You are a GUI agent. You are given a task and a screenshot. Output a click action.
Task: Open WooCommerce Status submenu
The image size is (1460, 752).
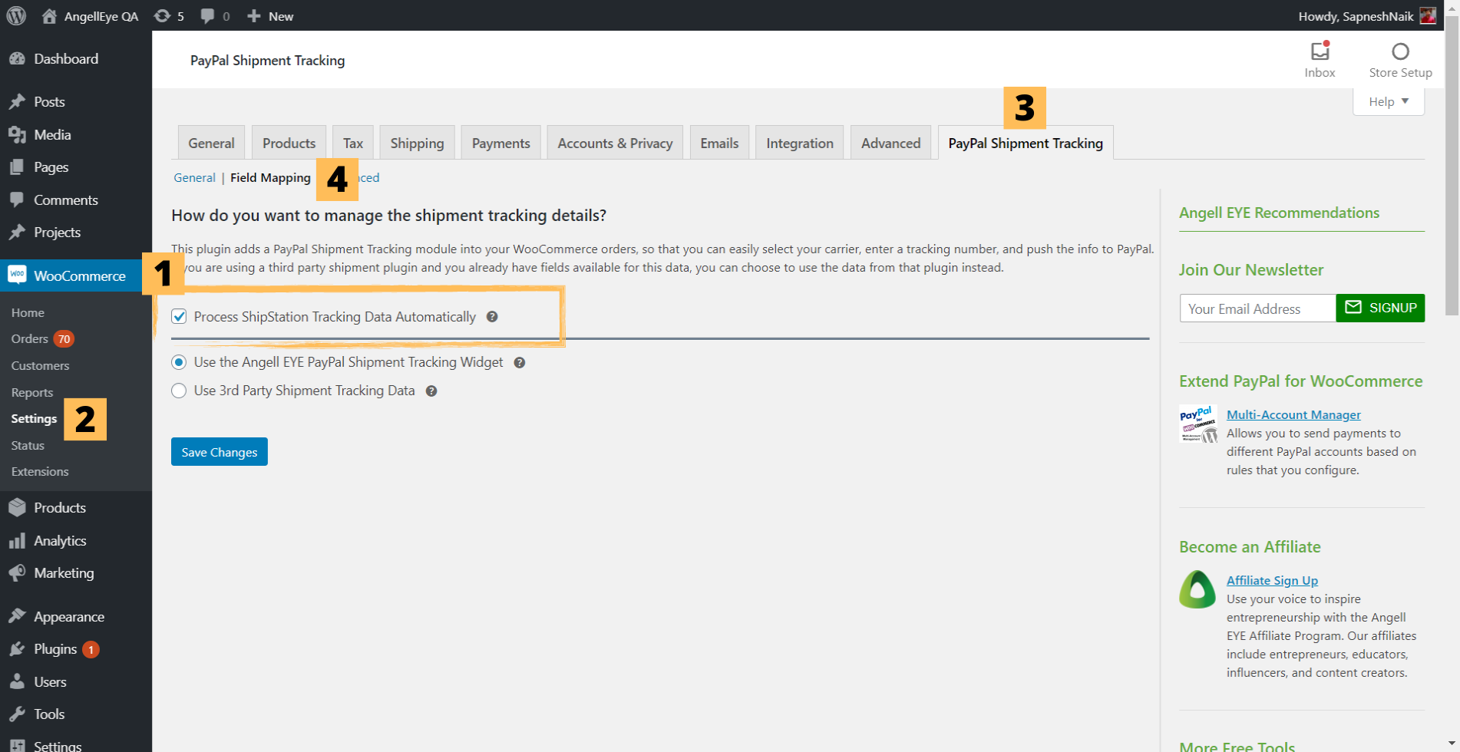[x=28, y=445]
